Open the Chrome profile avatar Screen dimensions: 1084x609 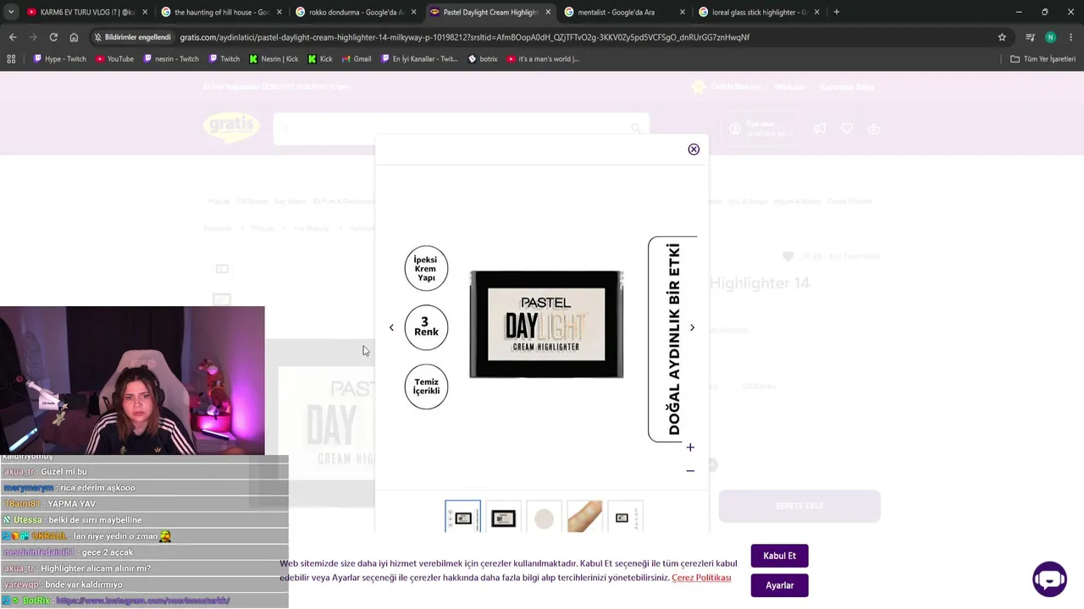coord(1050,37)
